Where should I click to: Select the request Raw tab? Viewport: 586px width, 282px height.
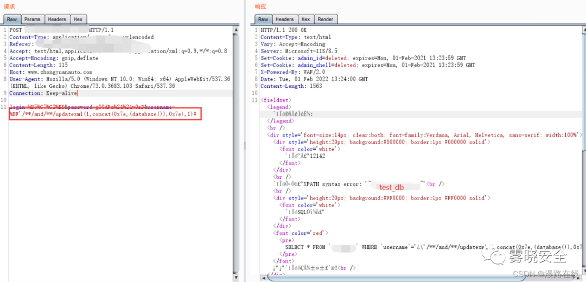(x=12, y=19)
